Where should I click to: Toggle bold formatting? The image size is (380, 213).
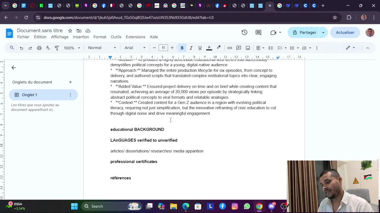[182, 48]
